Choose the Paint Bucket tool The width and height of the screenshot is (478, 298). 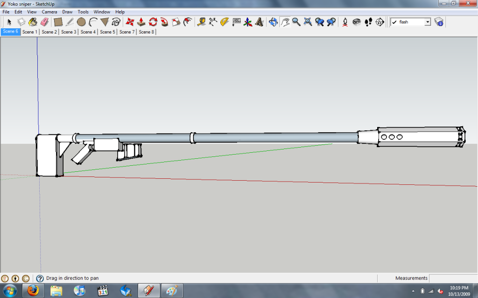coord(33,22)
